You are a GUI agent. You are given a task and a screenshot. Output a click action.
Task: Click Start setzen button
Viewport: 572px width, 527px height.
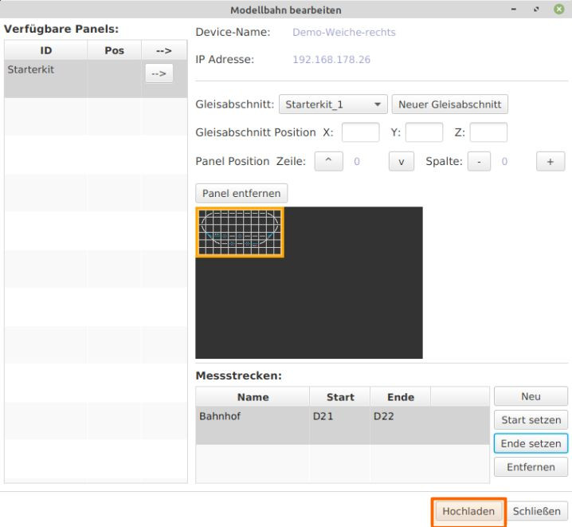[531, 420]
